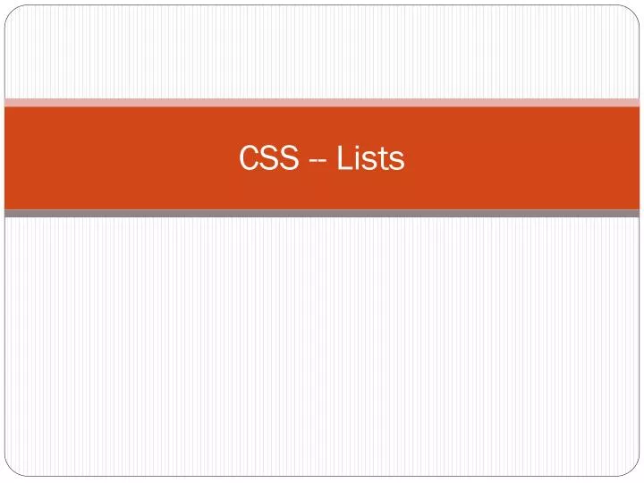Click the "CSS -- Lists" title text
The width and height of the screenshot is (644, 483).
click(x=322, y=159)
